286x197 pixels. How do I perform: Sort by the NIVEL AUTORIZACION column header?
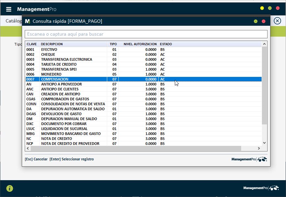tap(140, 44)
